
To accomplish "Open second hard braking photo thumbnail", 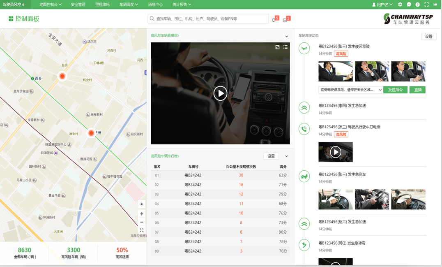I will pos(372,199).
